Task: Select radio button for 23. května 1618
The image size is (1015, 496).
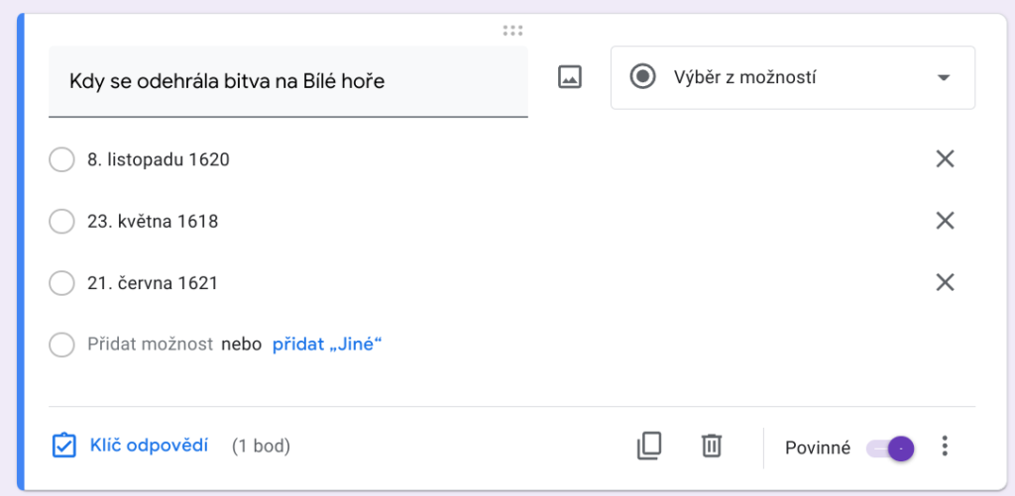Action: [61, 222]
